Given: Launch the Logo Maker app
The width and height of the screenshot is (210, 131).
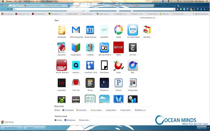Looking at the screenshot, I should coord(62,83).
